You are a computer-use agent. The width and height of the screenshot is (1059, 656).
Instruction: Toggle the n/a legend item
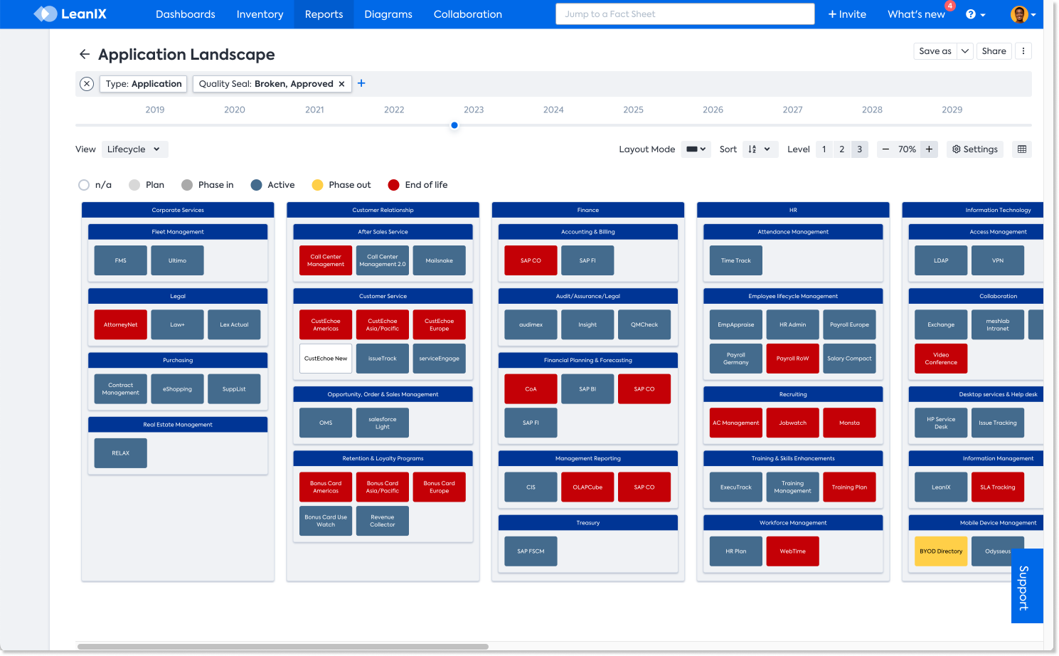[95, 185]
